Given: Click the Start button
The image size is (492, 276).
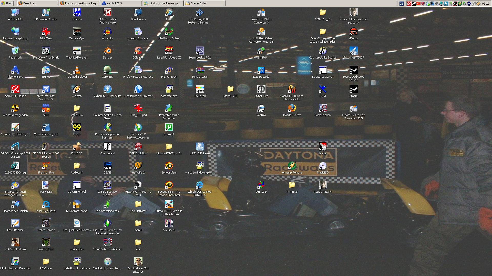Looking at the screenshot, I should click(7, 3).
